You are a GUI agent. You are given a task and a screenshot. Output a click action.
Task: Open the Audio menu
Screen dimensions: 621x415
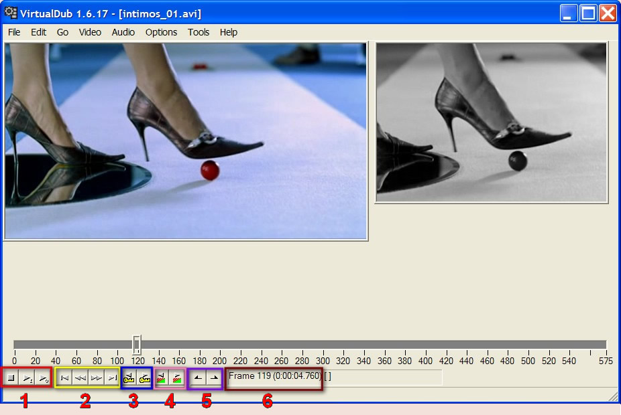click(123, 32)
